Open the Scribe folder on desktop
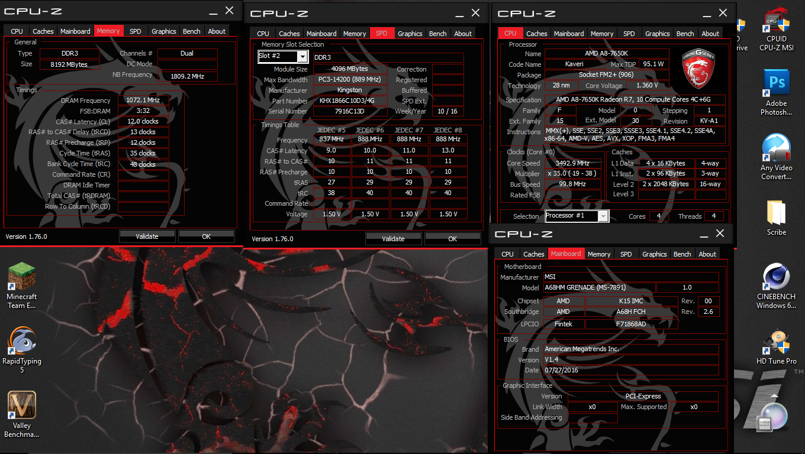The width and height of the screenshot is (805, 454). click(x=776, y=218)
